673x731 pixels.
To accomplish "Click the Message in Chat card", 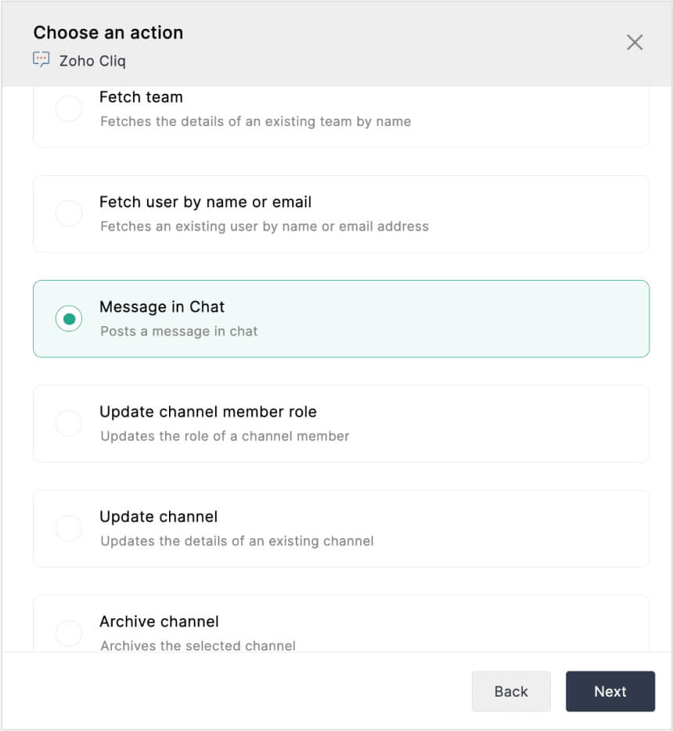I will click(340, 318).
